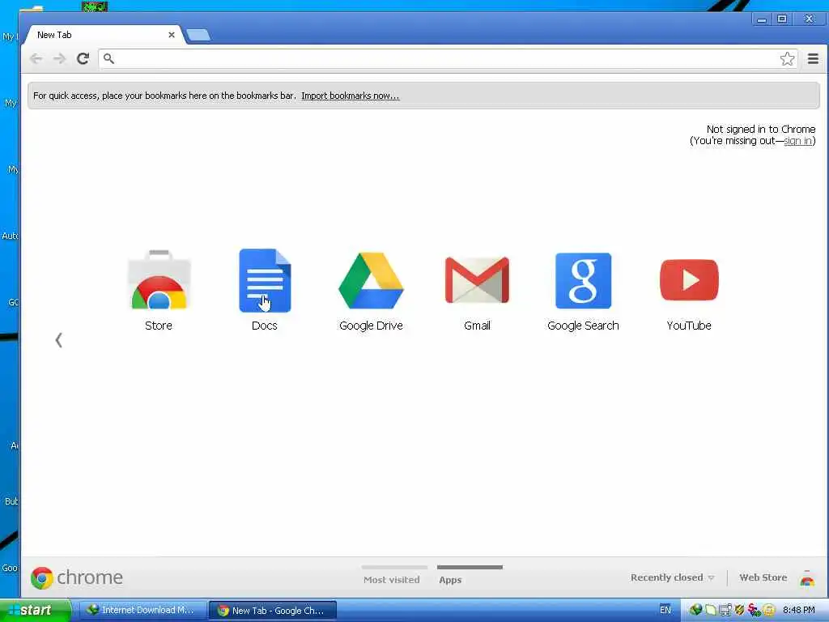The width and height of the screenshot is (829, 622).
Task: Open the EN language indicator
Action: pos(665,610)
